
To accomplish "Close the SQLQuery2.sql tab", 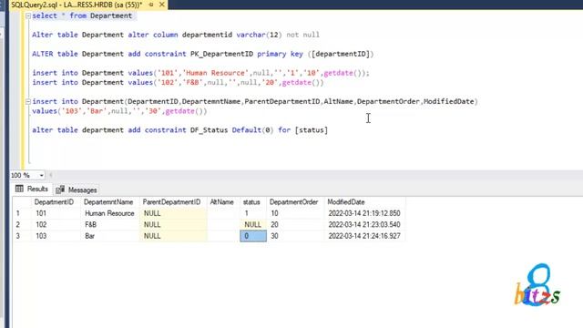I will click(x=162, y=5).
